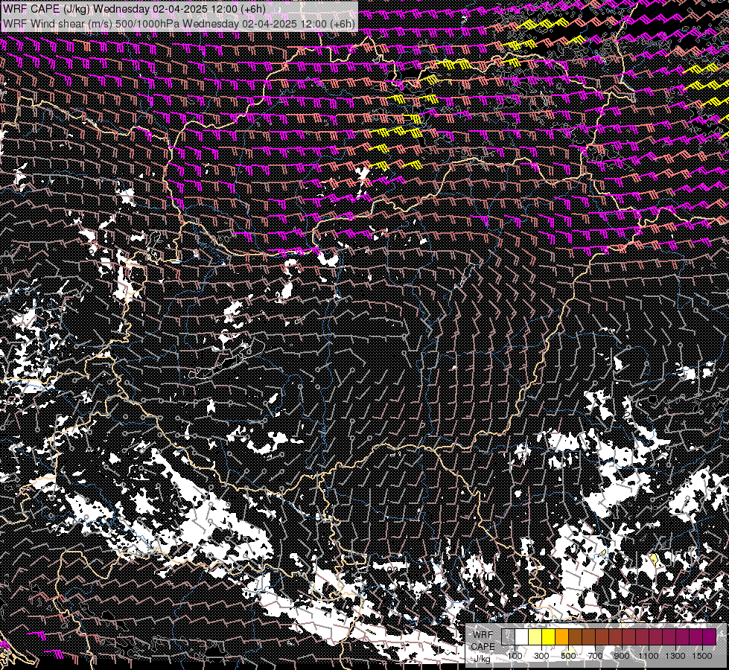Viewport: 729px width, 670px height.
Task: Click the legend value 300
Action: click(x=541, y=656)
